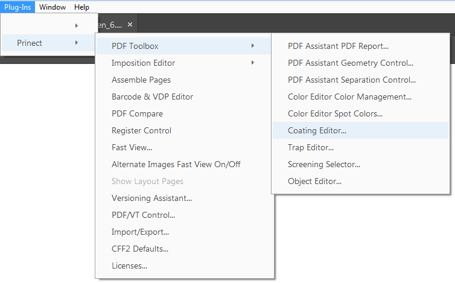Open the Window menu
455x283 pixels.
(52, 7)
